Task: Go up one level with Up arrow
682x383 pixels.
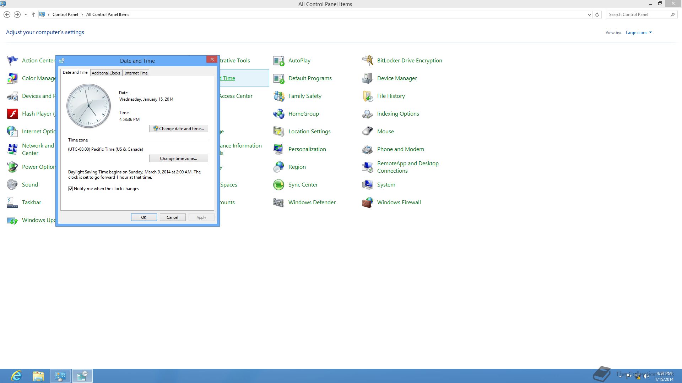Action: point(34,15)
